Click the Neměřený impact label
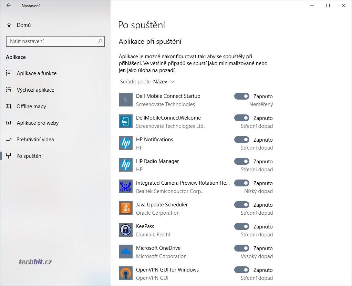 click(x=261, y=104)
